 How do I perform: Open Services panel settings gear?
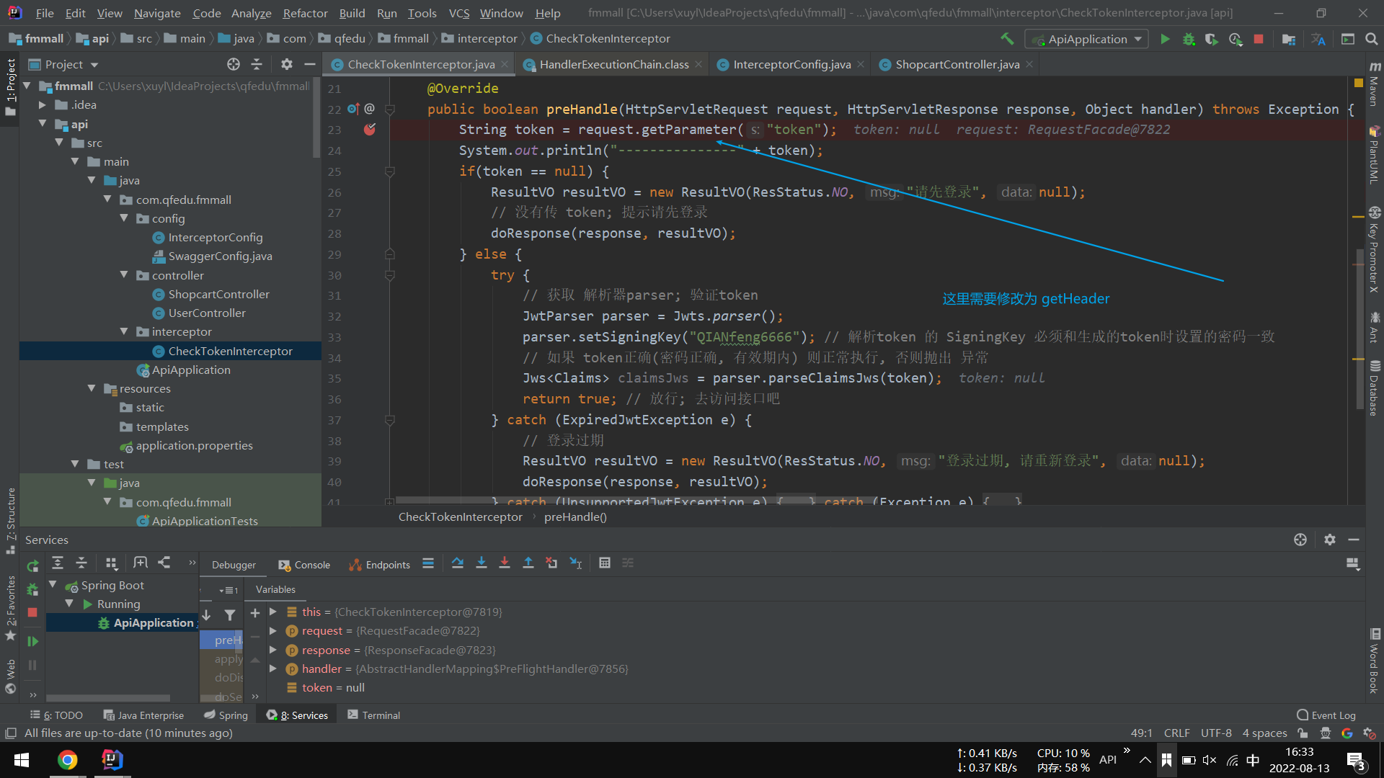(1330, 540)
